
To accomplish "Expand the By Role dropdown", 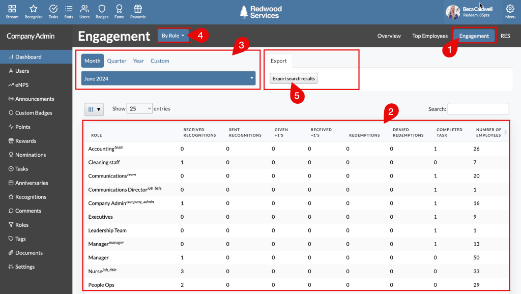I will pos(173,36).
